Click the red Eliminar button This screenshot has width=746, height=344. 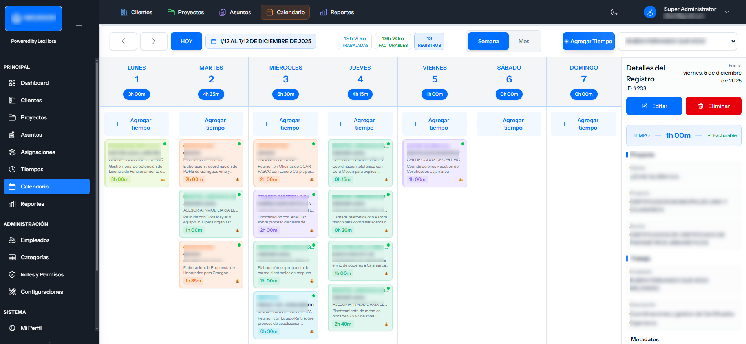(x=713, y=106)
